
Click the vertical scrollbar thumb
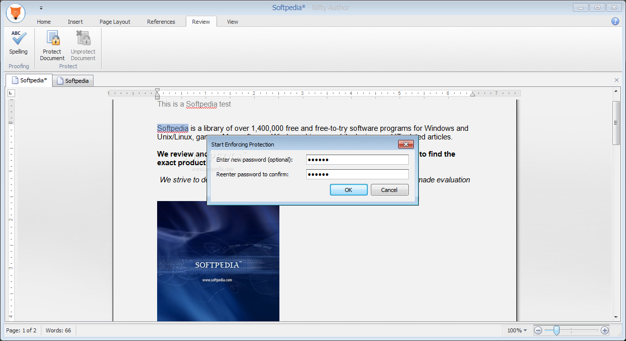[616, 123]
